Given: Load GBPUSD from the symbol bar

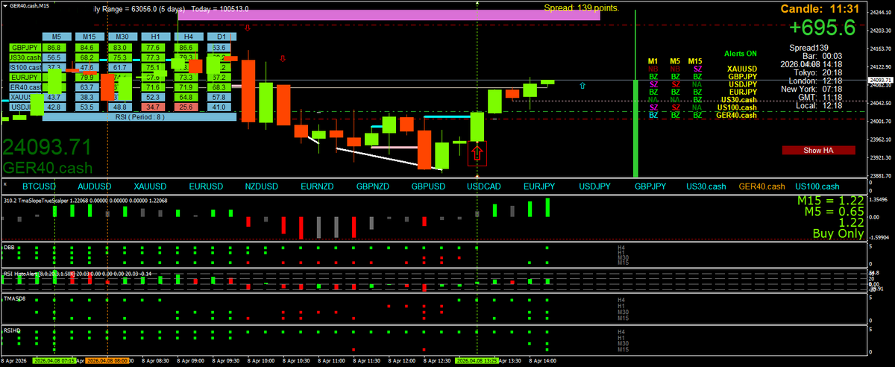Looking at the screenshot, I should [x=429, y=186].
